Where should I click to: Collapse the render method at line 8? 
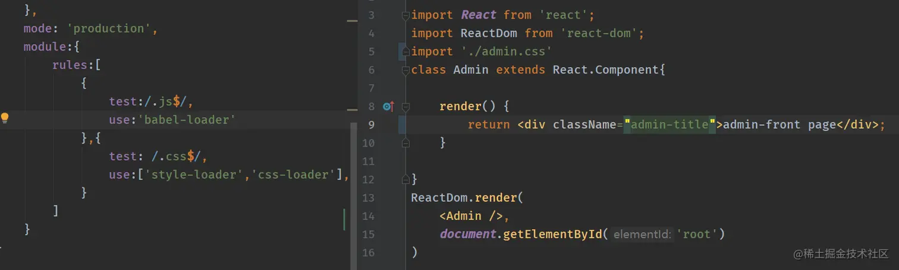406,107
